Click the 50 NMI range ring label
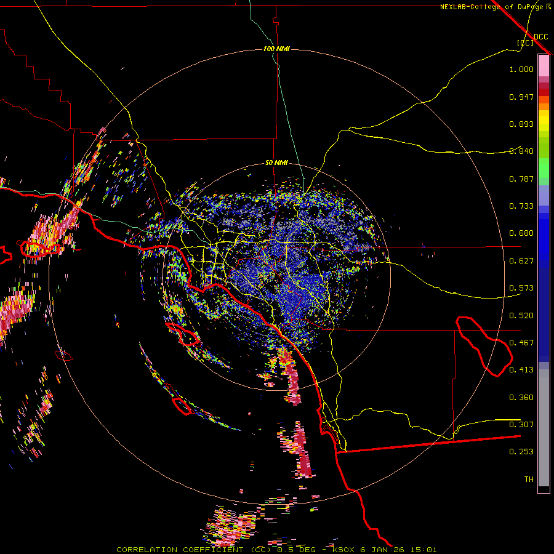The image size is (554, 554). (276, 163)
